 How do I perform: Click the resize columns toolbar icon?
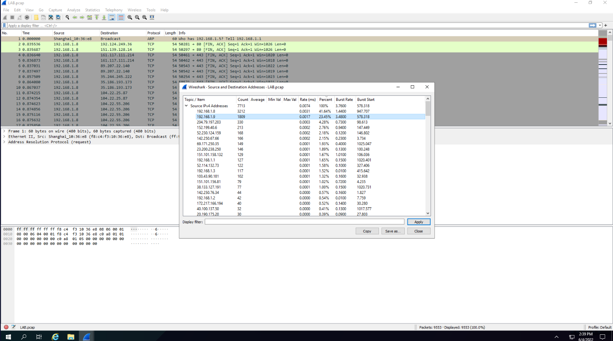point(152,18)
